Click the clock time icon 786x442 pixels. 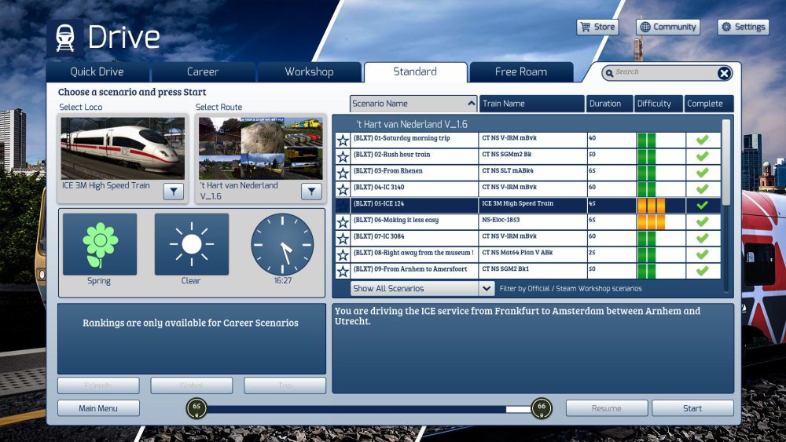[281, 244]
